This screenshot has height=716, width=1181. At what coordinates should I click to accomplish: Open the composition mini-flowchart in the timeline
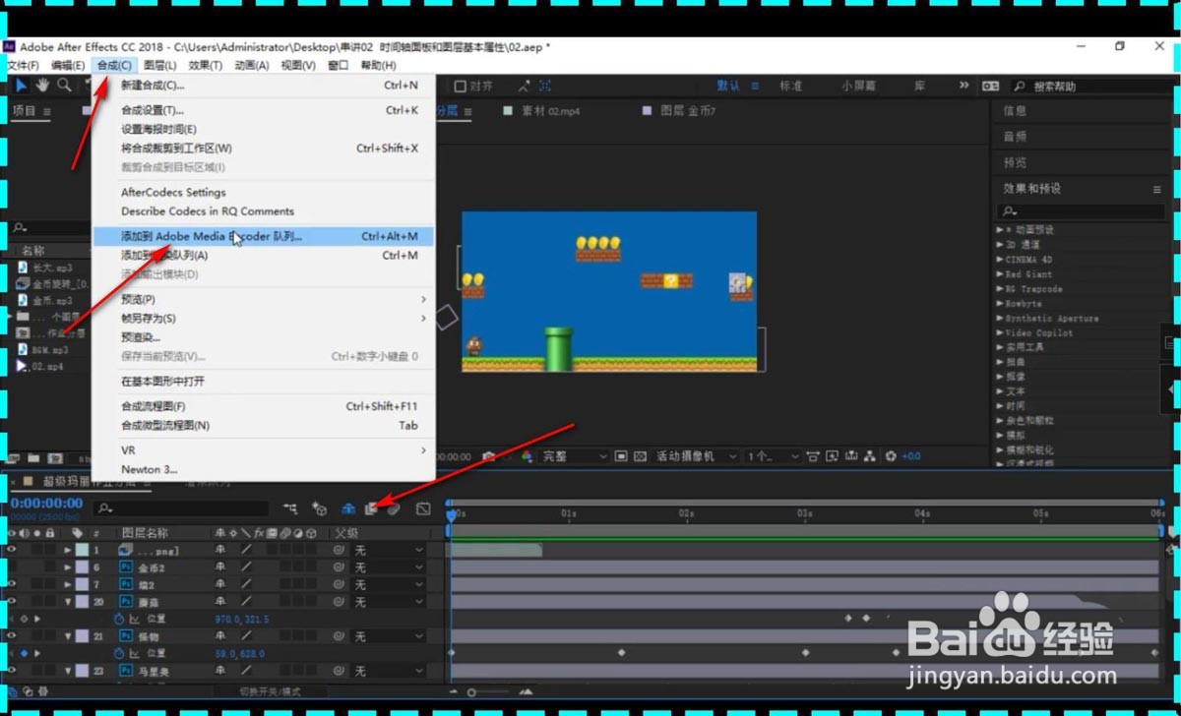click(x=290, y=508)
